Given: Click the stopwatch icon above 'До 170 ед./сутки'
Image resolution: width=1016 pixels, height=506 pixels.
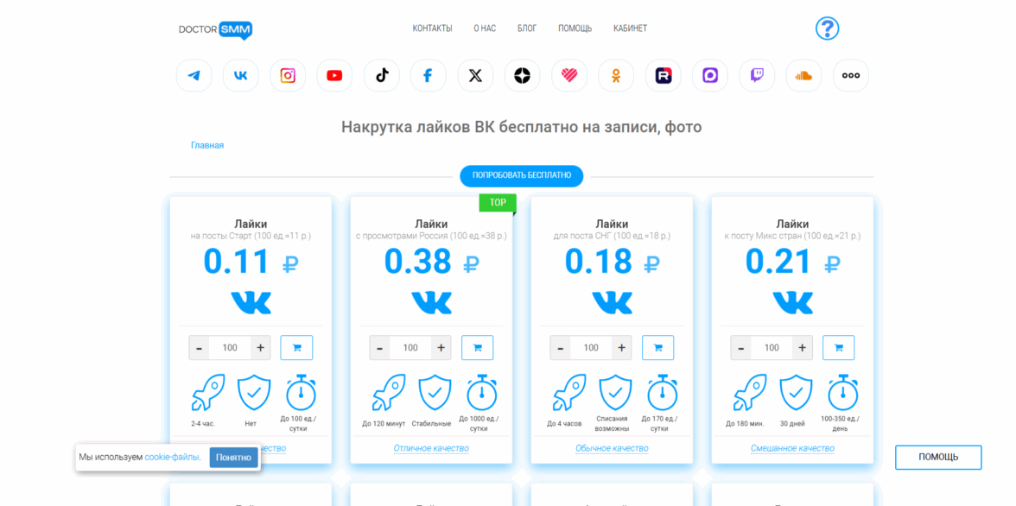Looking at the screenshot, I should pos(662,393).
